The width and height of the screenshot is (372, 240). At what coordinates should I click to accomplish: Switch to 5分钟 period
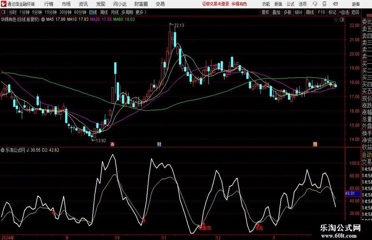pyautogui.click(x=37, y=12)
